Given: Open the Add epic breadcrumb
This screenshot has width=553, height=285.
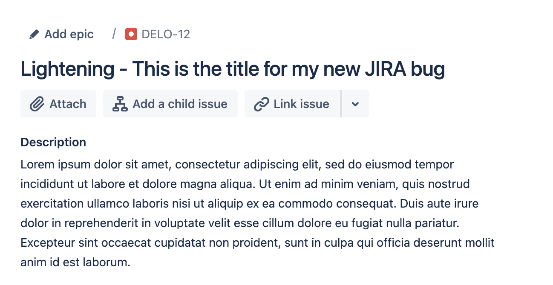Looking at the screenshot, I should (x=61, y=34).
